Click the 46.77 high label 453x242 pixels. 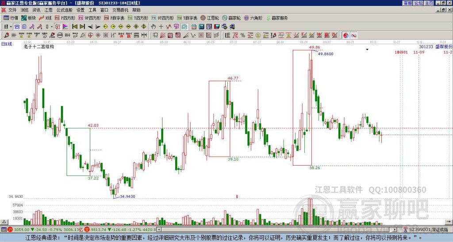tap(233, 78)
